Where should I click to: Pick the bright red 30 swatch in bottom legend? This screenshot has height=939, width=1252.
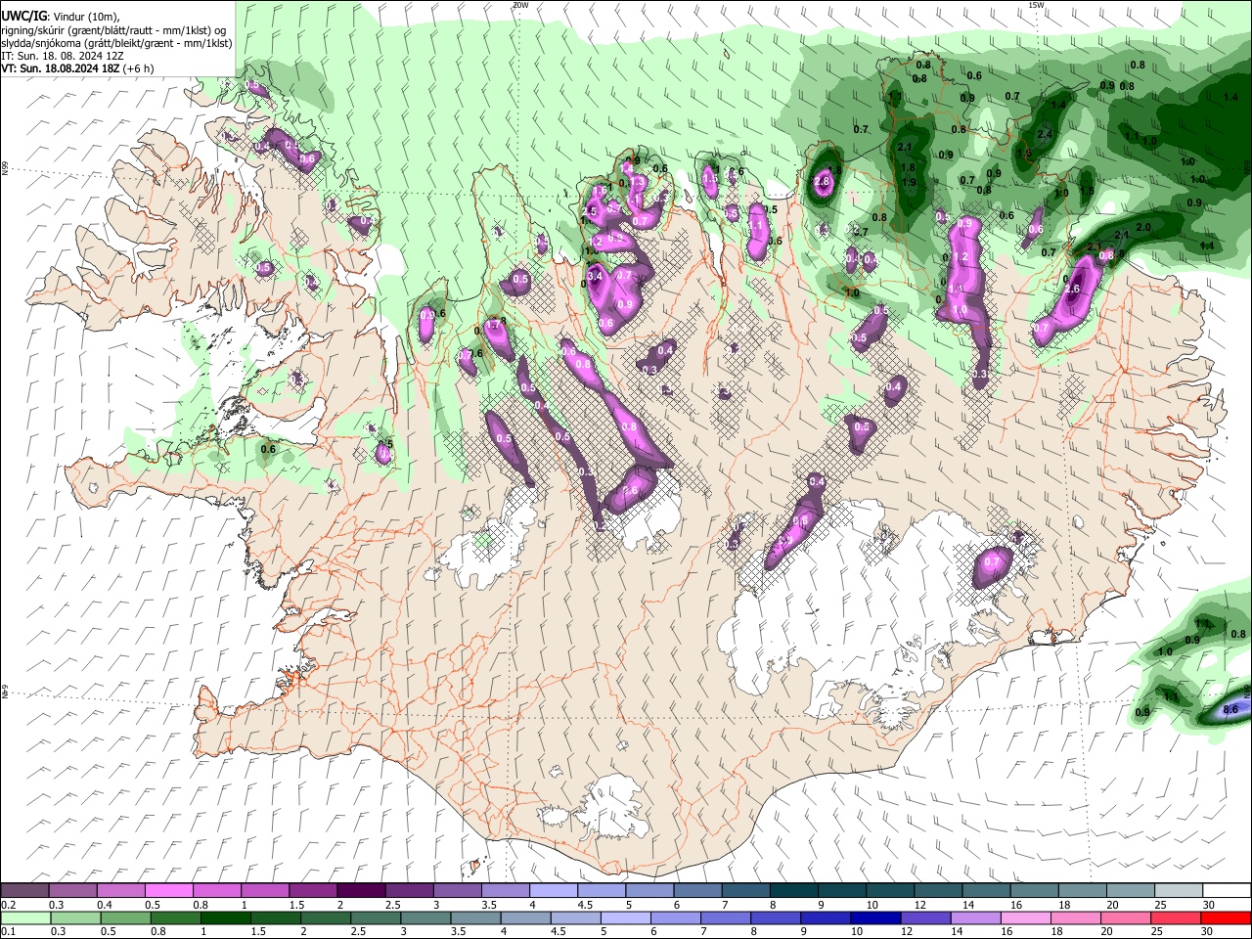pyautogui.click(x=1226, y=918)
